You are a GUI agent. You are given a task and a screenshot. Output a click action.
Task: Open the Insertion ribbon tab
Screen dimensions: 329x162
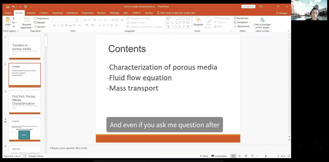point(31,13)
